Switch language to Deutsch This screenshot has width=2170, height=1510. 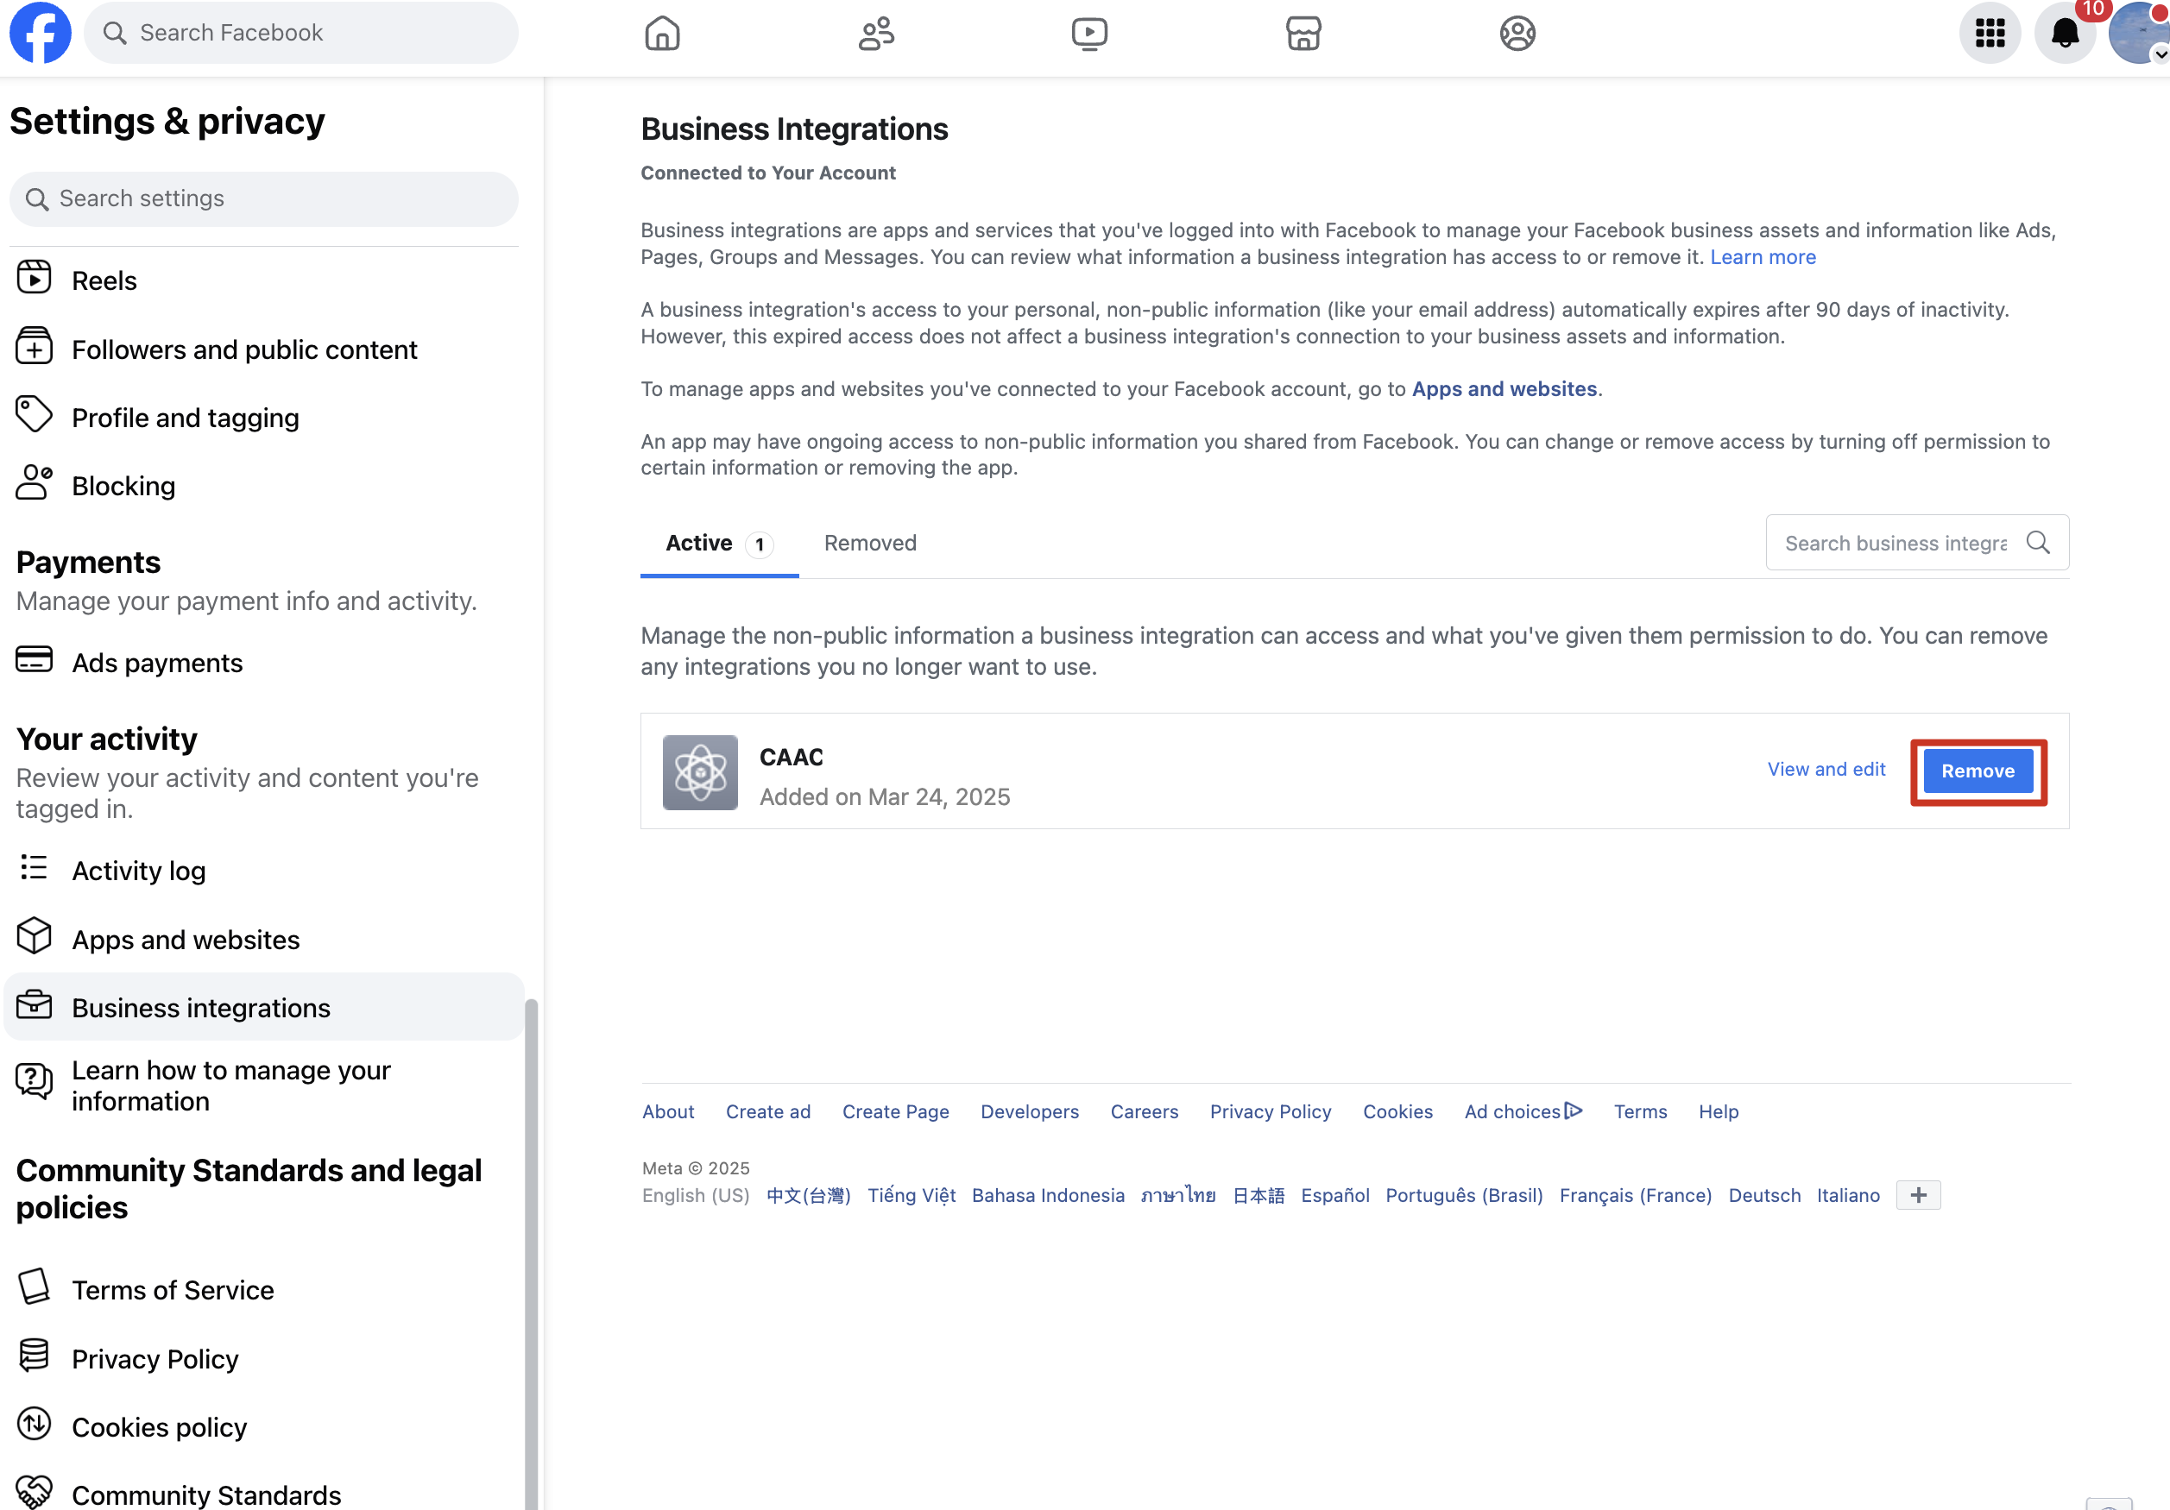[1763, 1194]
